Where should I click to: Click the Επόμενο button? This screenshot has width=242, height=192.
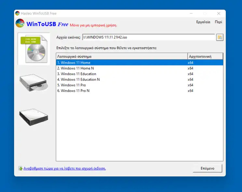click(x=208, y=168)
